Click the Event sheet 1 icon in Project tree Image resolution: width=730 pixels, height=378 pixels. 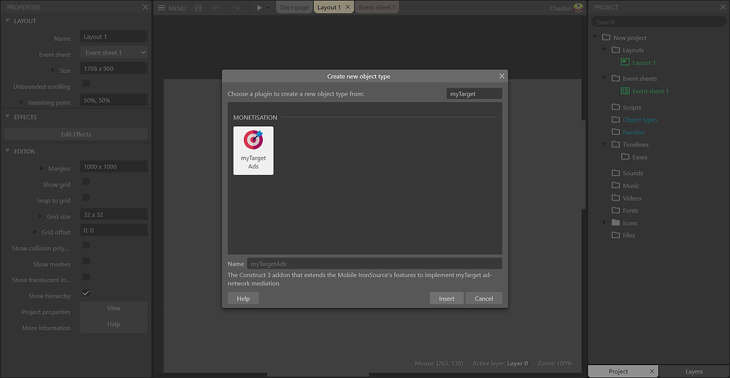point(626,90)
